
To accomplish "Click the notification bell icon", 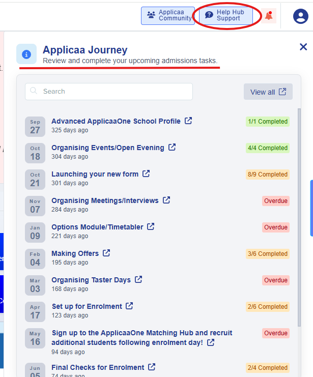I will [269, 16].
